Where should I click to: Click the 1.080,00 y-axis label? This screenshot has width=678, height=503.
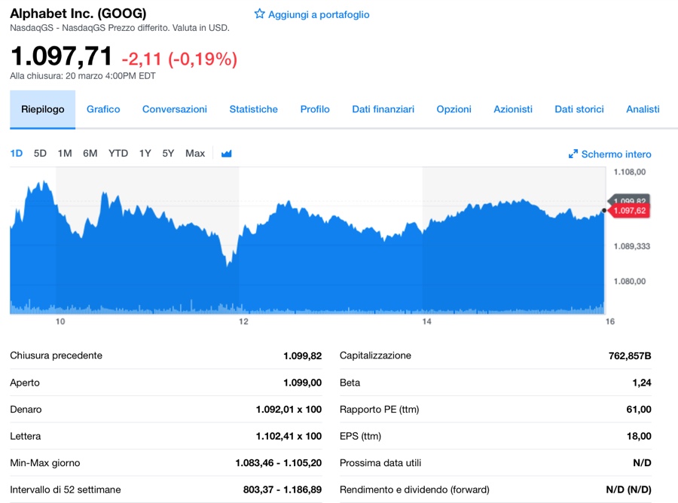point(630,282)
